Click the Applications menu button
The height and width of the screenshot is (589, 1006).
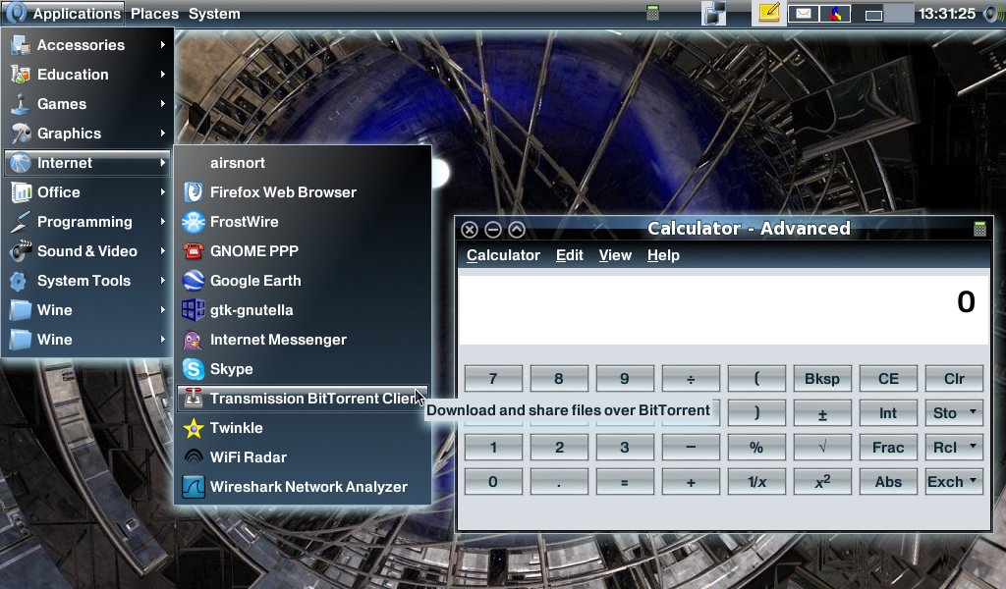point(63,14)
